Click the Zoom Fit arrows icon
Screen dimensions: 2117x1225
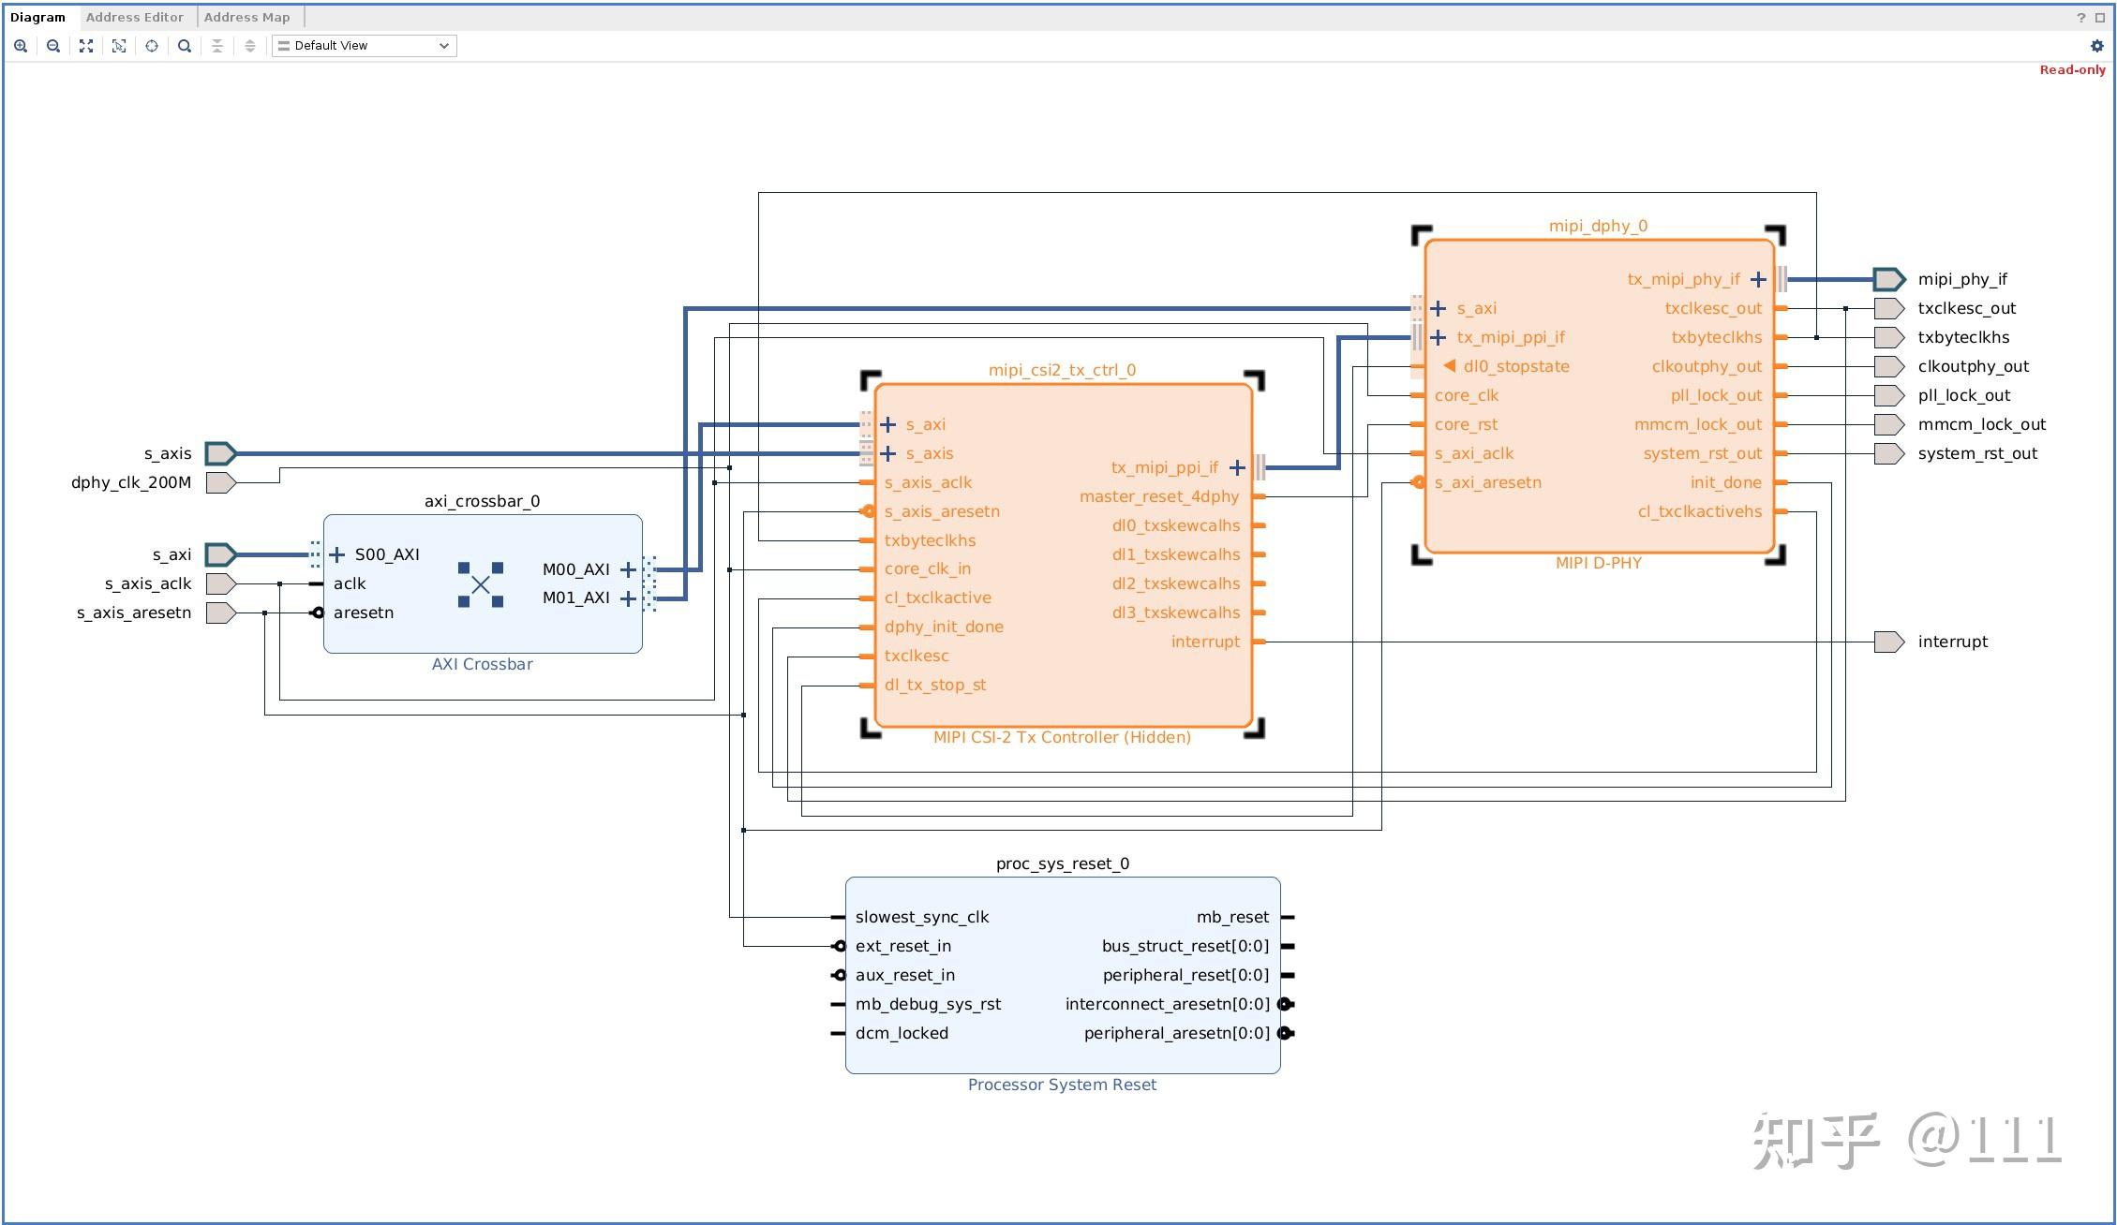[86, 46]
